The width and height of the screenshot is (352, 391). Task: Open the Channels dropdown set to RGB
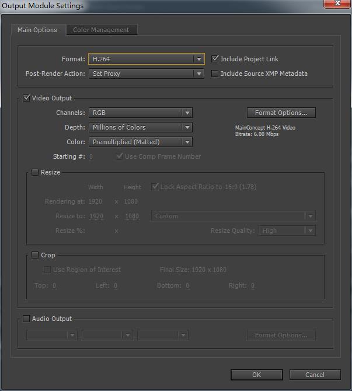[x=140, y=113]
